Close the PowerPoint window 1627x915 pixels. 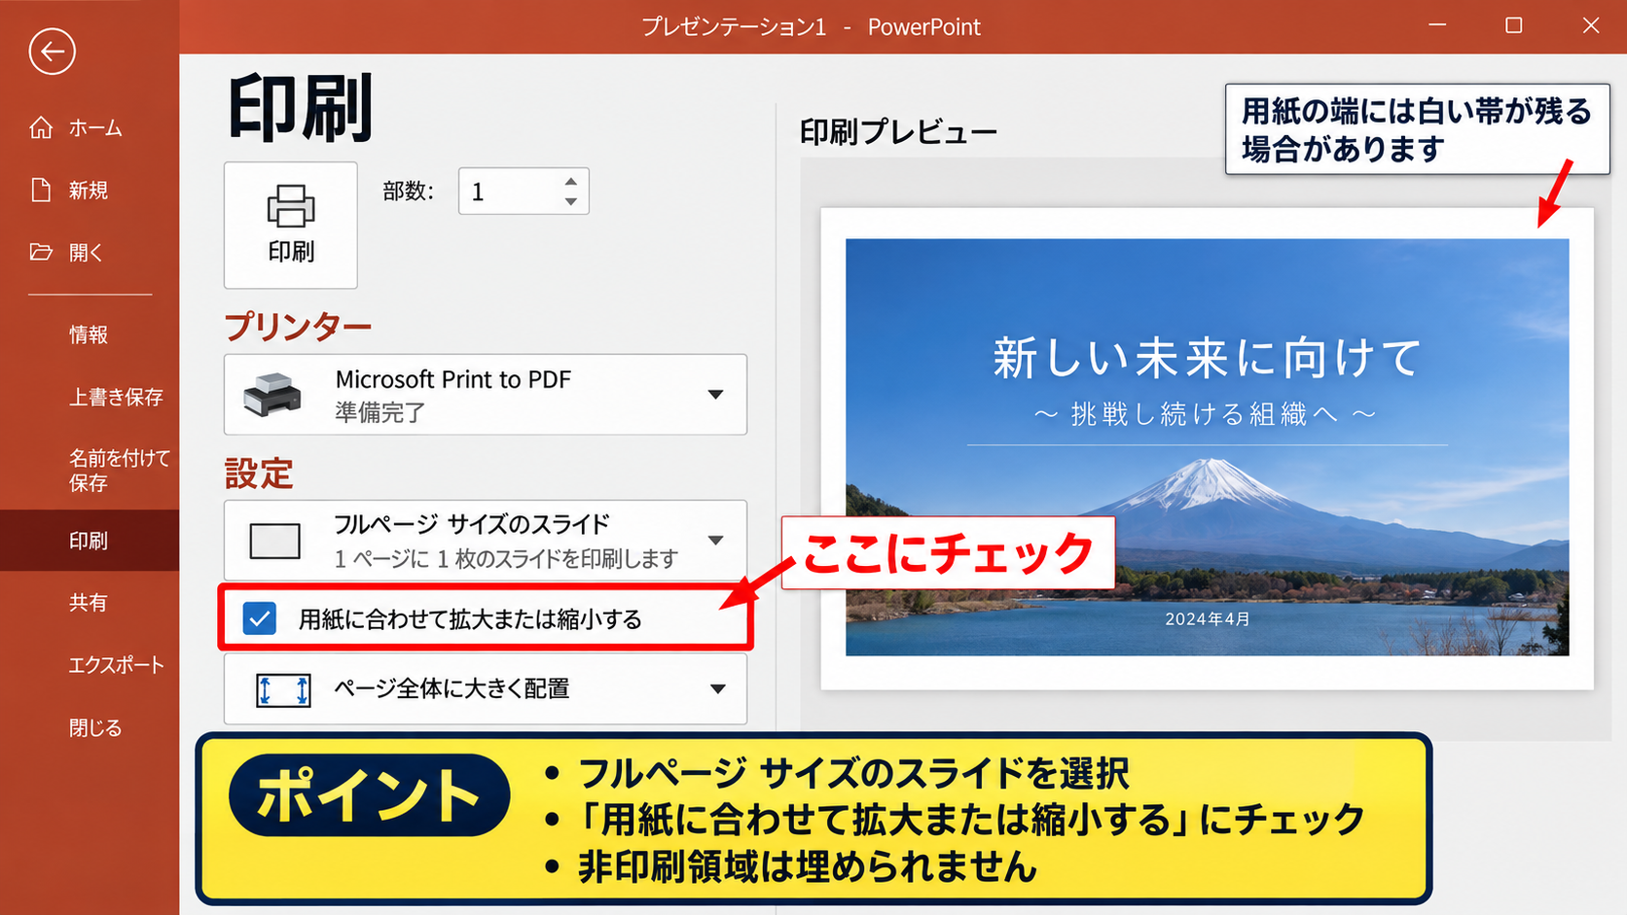1591,25
